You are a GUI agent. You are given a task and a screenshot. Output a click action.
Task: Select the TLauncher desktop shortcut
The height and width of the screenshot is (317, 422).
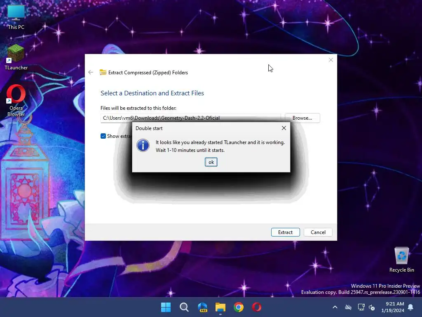tap(16, 57)
